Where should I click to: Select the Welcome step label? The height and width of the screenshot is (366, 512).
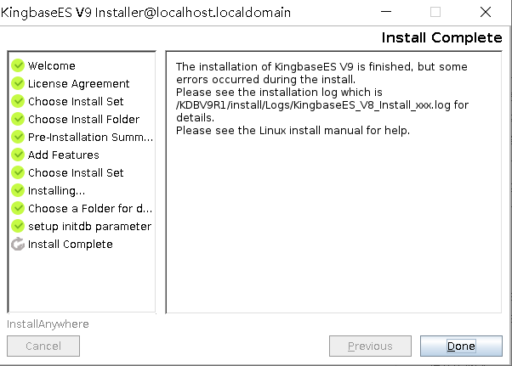(x=51, y=65)
